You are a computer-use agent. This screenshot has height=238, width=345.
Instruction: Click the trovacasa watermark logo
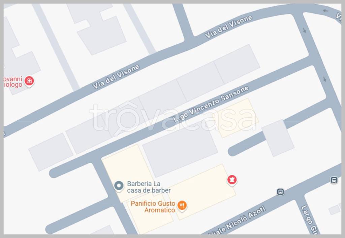click(x=173, y=118)
